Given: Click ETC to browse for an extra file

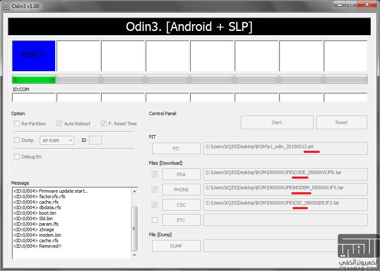Looking at the screenshot, I should [181, 220].
